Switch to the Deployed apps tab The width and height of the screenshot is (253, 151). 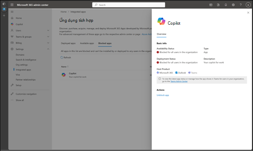coord(68,43)
